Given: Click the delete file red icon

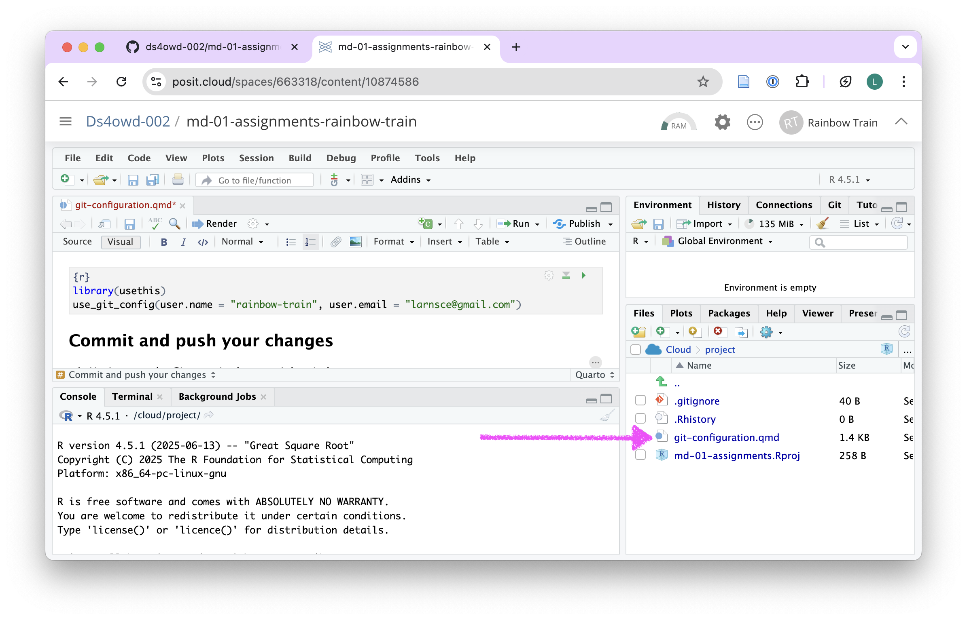Looking at the screenshot, I should click(x=718, y=332).
